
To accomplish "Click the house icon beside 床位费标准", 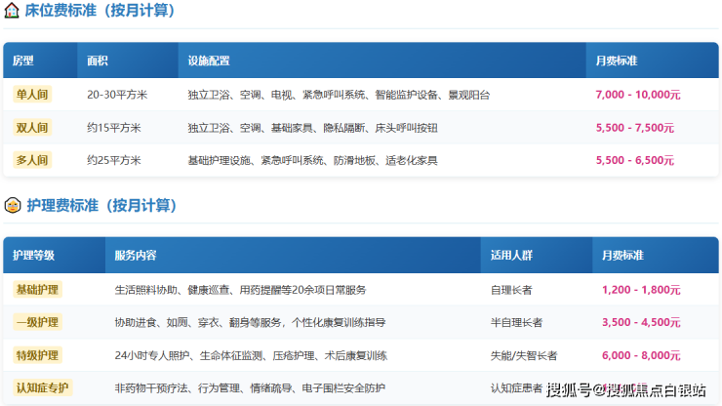I will tap(12, 10).
